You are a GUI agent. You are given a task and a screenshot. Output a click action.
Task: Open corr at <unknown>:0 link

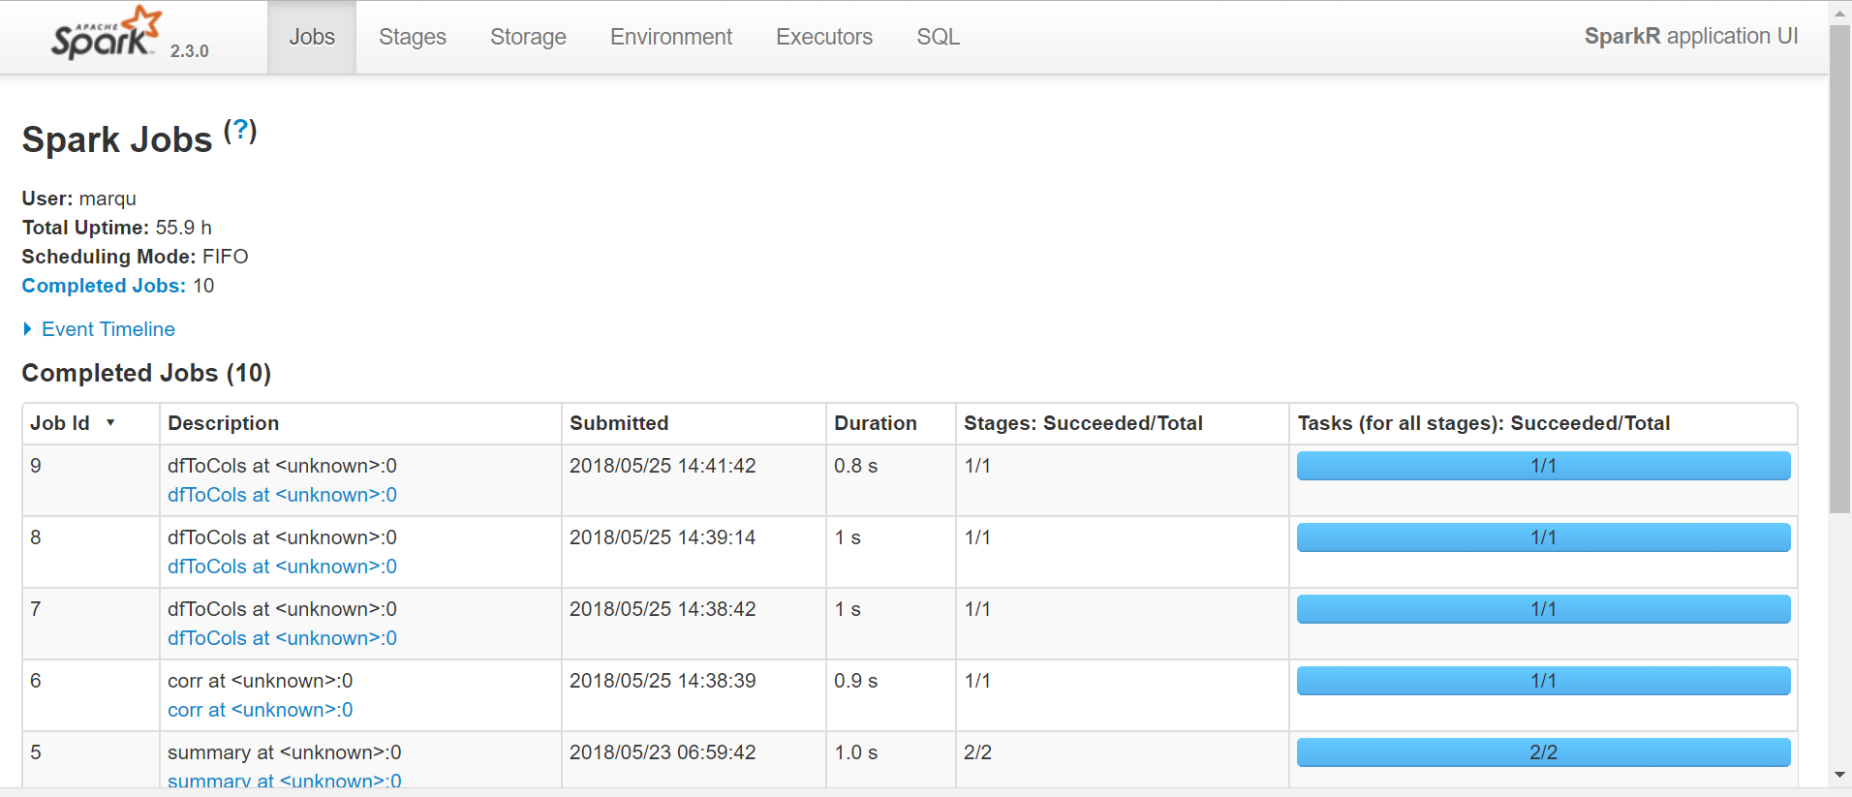click(x=261, y=710)
